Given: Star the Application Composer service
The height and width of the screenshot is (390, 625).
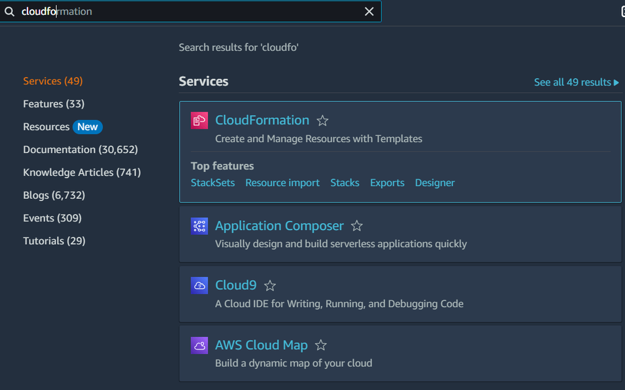Looking at the screenshot, I should tap(357, 226).
